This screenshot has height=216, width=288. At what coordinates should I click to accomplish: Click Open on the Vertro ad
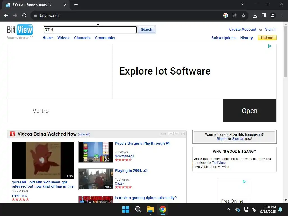pos(250,111)
